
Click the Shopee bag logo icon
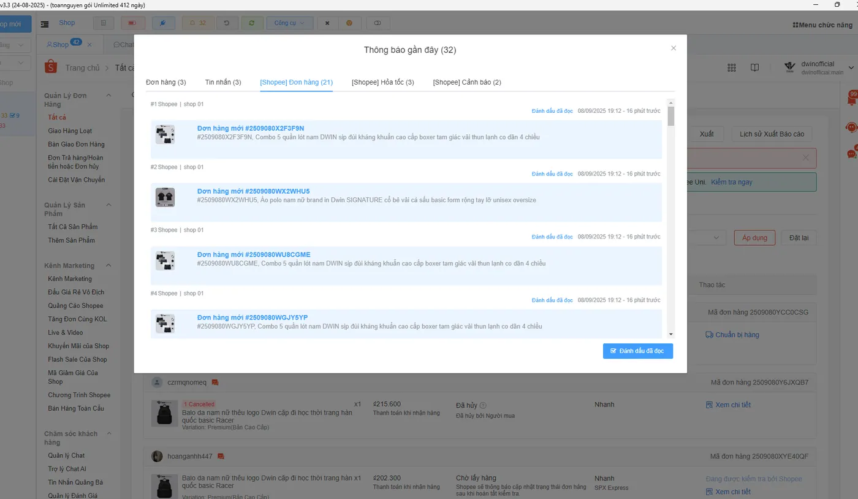pyautogui.click(x=51, y=67)
